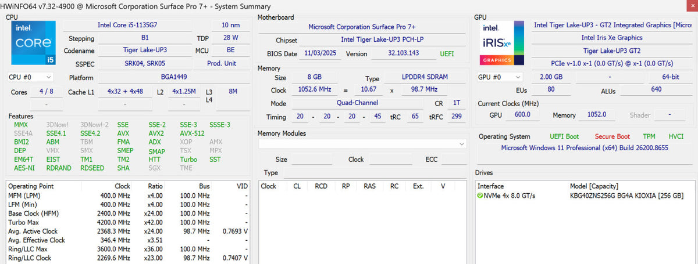This screenshot has width=698, height=264.
Task: Click the AVX-512 feature label
Action: [193, 133]
